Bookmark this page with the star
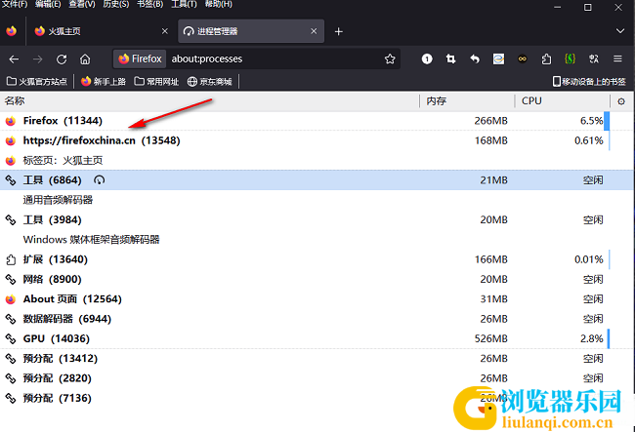635x432 pixels. pos(390,59)
